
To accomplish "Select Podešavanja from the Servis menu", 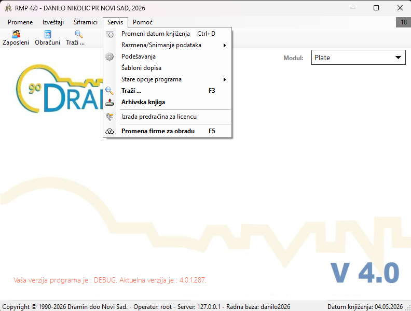I will [x=167, y=56].
